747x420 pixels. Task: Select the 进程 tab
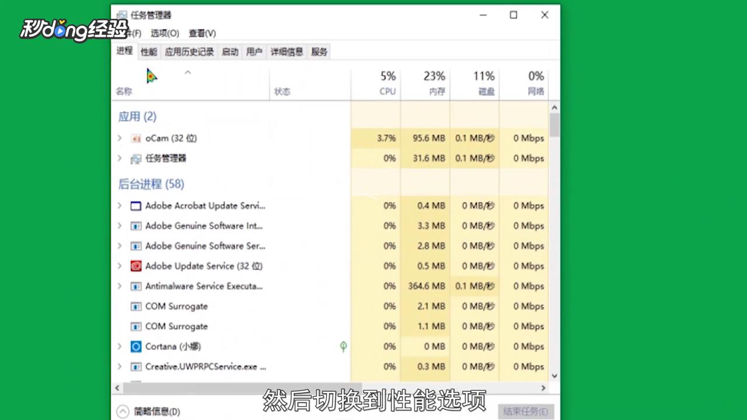tap(124, 51)
